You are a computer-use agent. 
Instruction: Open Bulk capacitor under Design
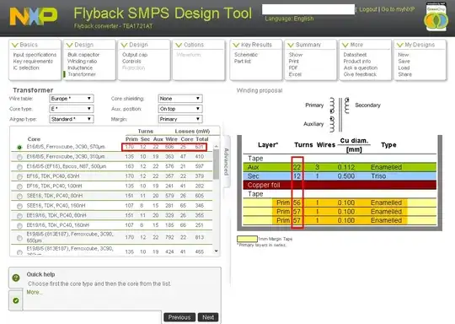[x=83, y=55]
